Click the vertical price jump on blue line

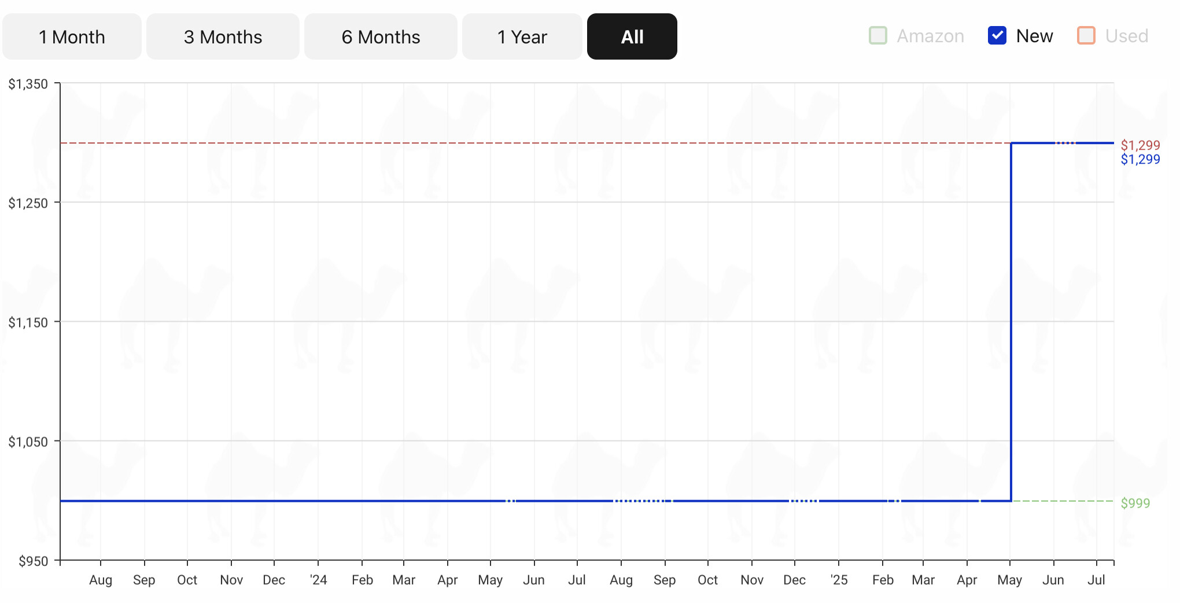[1011, 321]
